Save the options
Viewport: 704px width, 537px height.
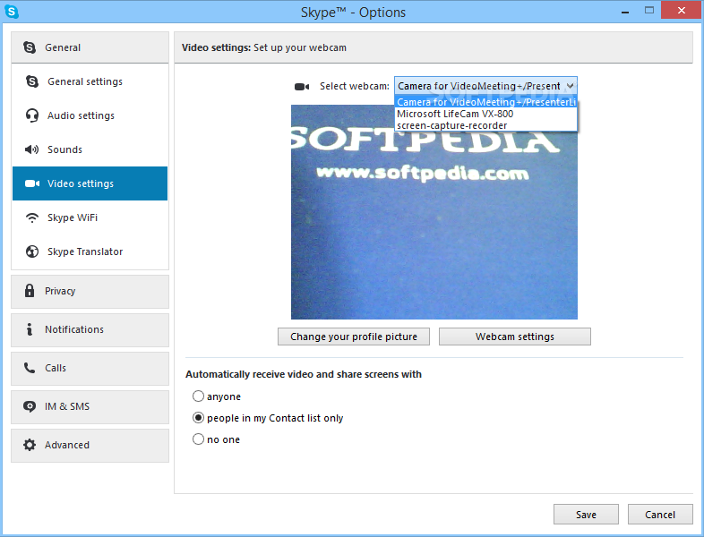coord(586,515)
